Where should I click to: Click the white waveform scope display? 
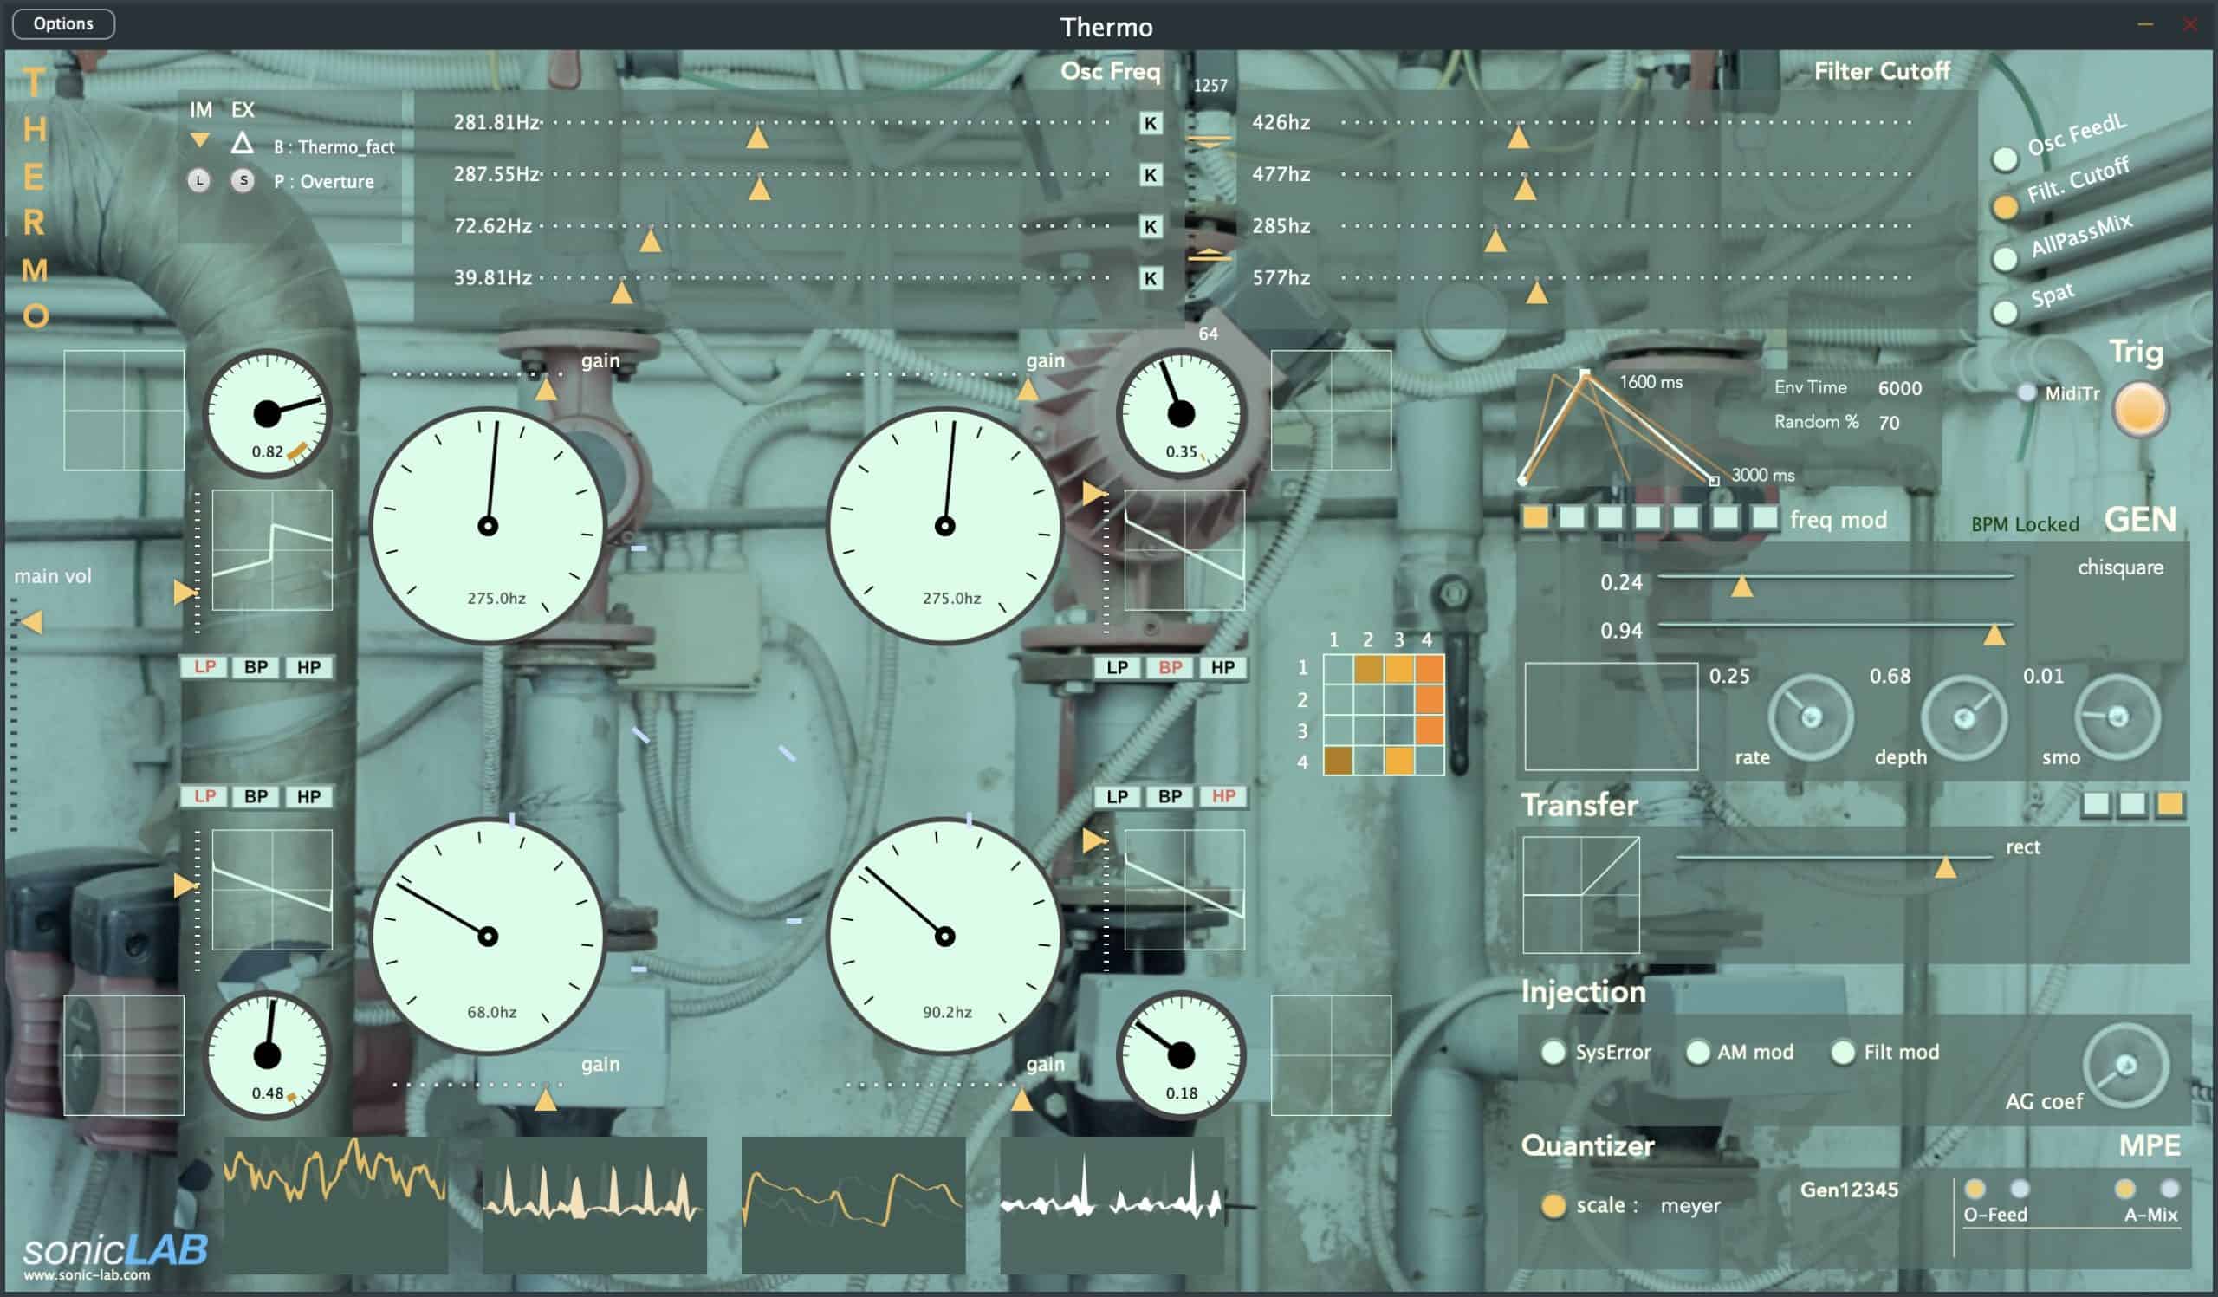pos(1112,1204)
